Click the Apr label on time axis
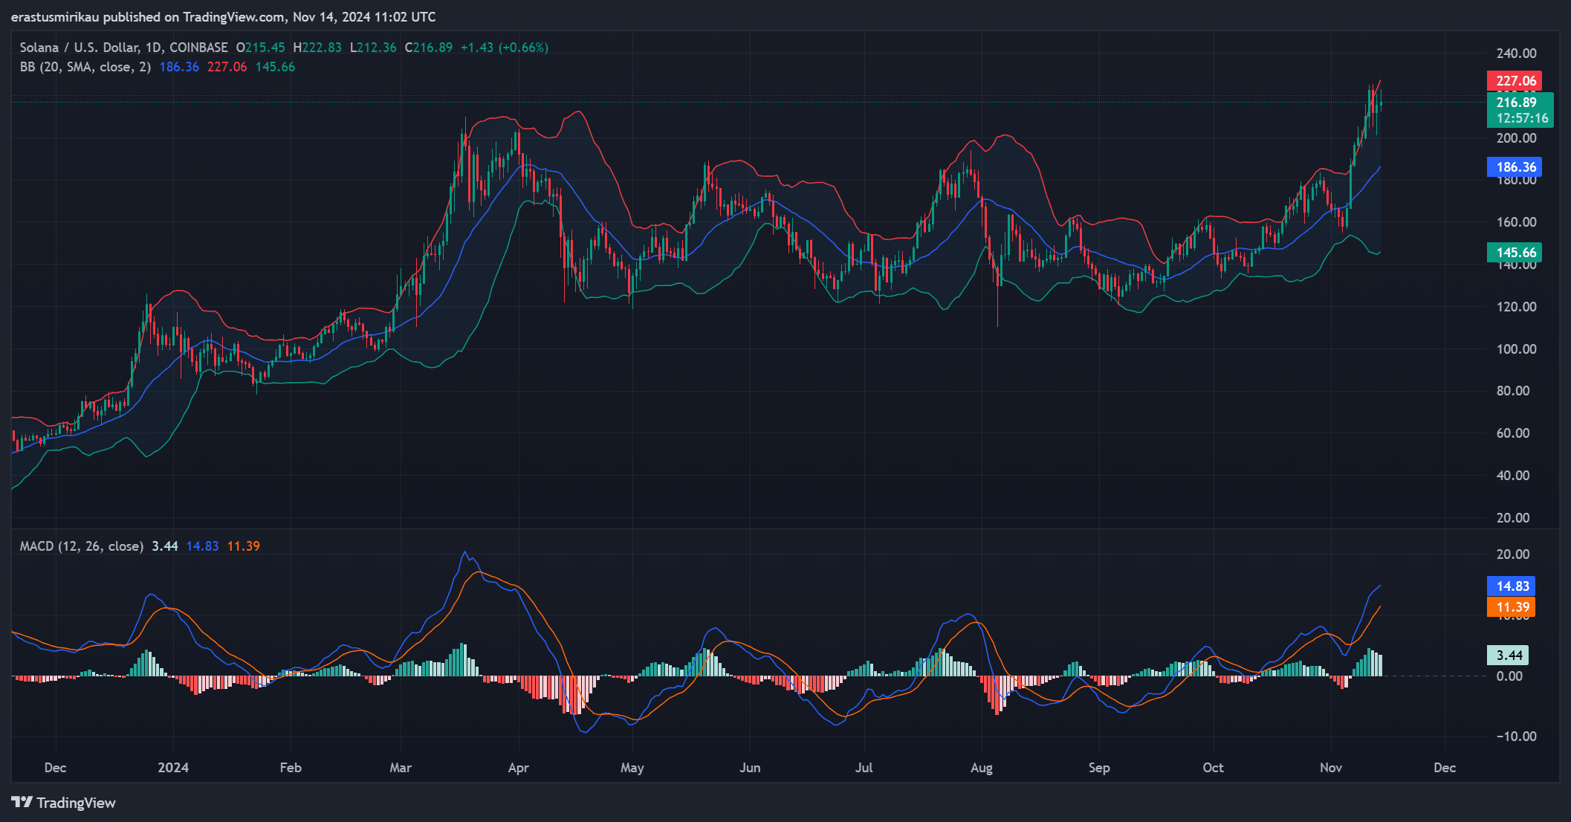The height and width of the screenshot is (822, 1571). click(x=519, y=768)
